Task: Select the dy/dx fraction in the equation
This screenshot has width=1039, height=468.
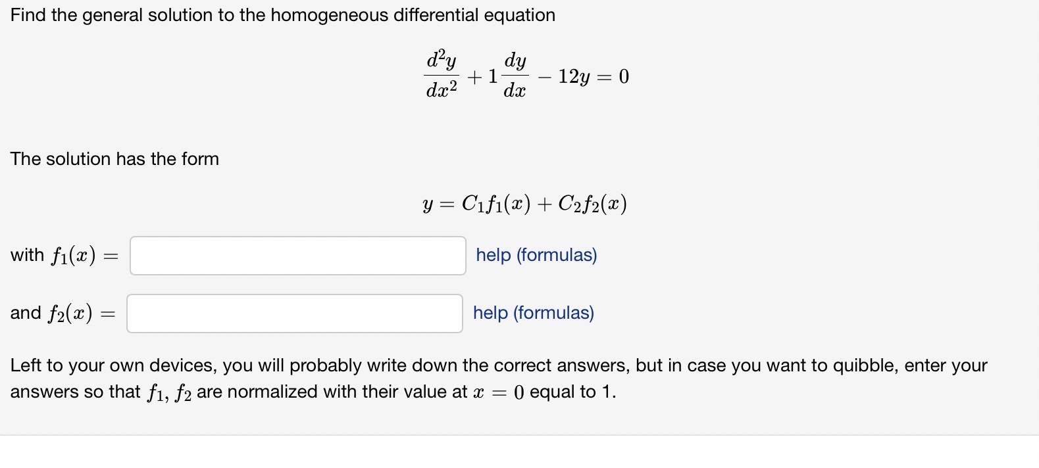Action: coord(515,75)
